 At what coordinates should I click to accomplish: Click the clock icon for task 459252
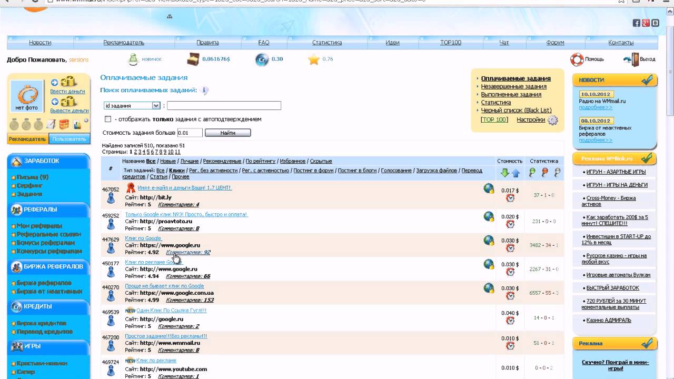510,224
